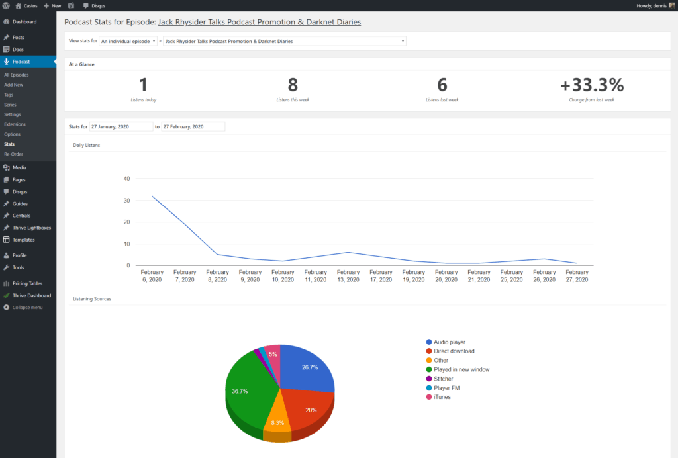The height and width of the screenshot is (458, 678).
Task: Click the user avatar in top right
Action: [672, 5]
